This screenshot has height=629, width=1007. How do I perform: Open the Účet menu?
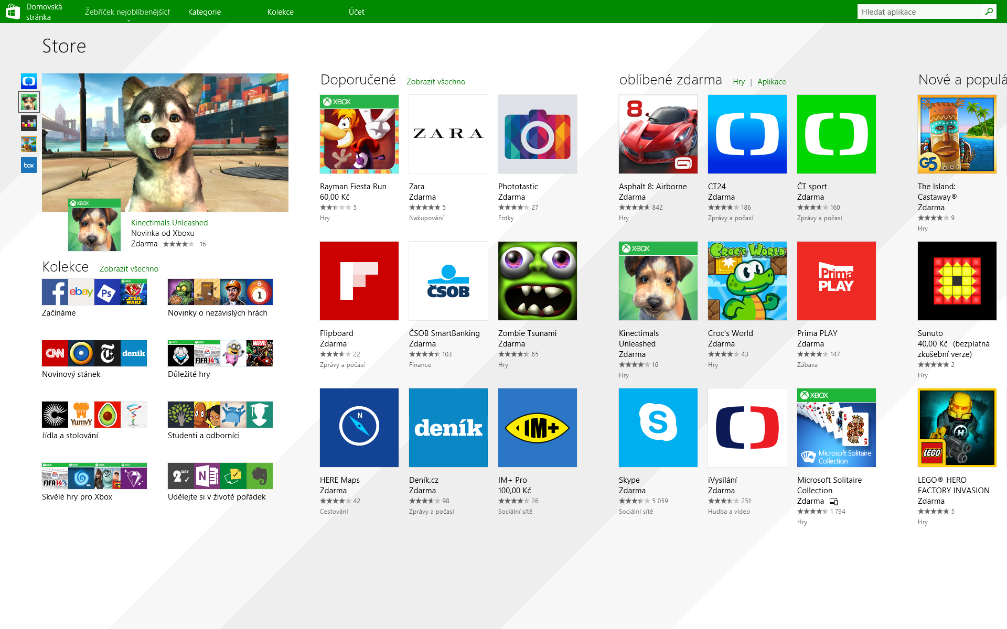tap(357, 12)
